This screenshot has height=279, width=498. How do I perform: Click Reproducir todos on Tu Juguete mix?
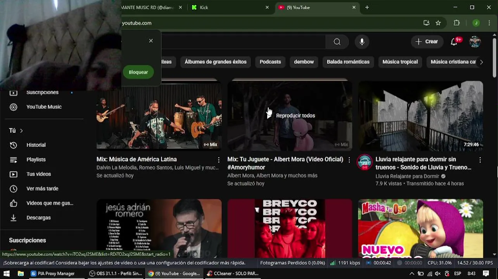(x=291, y=115)
